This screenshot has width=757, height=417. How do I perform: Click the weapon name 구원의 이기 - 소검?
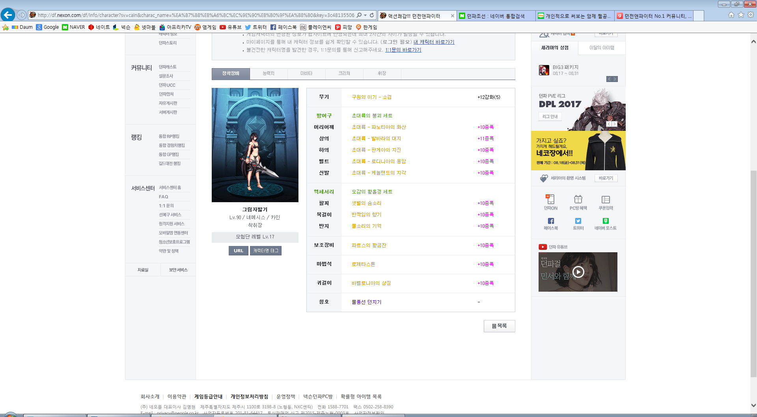tap(371, 97)
